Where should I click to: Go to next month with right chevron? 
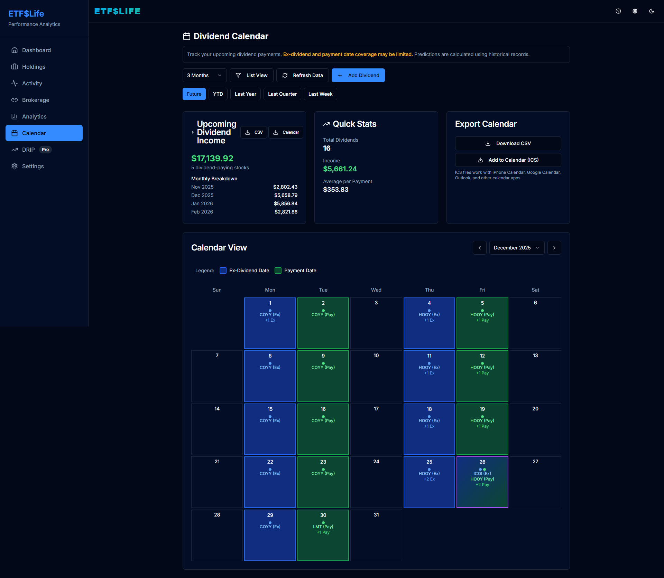[554, 248]
